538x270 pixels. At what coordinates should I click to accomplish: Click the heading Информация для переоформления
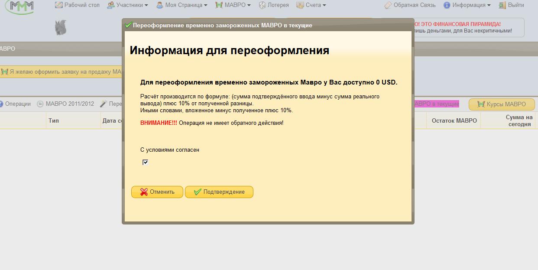tap(230, 50)
